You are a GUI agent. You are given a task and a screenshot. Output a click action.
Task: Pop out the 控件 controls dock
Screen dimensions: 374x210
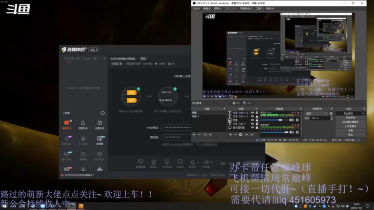pyautogui.click(x=364, y=109)
